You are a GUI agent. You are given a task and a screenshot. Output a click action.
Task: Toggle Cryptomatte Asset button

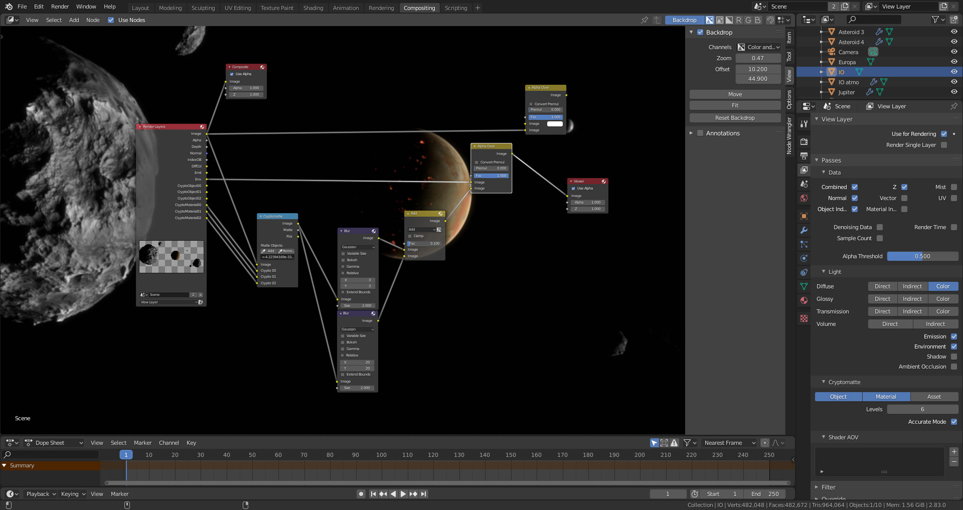click(934, 397)
